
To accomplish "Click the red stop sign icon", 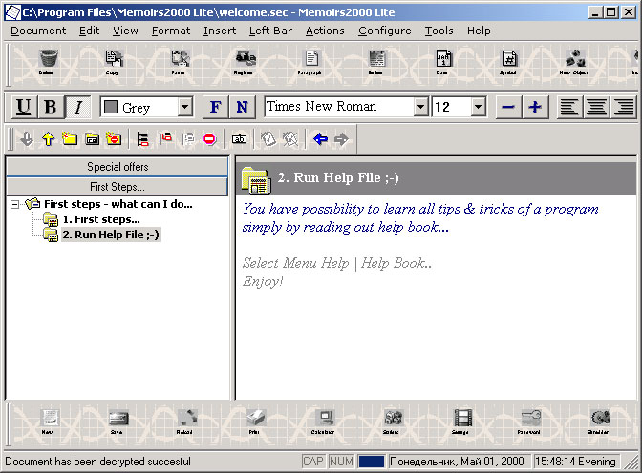I will [209, 139].
